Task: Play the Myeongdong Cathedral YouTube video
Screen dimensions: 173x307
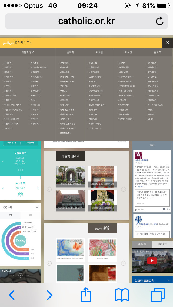Action: (152, 261)
